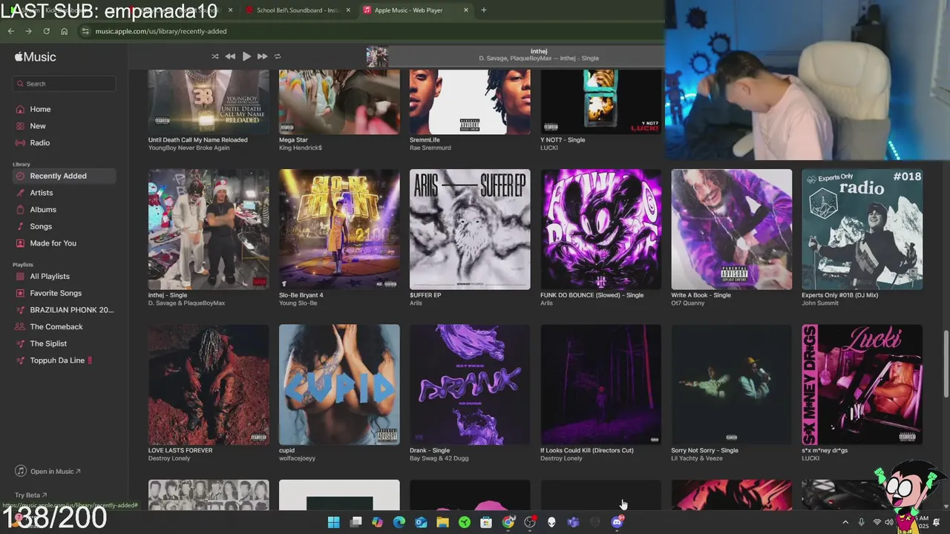950x534 pixels.
Task: Open the cupid album cover
Action: click(x=339, y=384)
